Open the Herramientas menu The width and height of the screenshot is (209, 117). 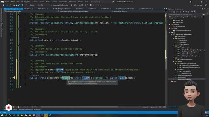(63, 2)
